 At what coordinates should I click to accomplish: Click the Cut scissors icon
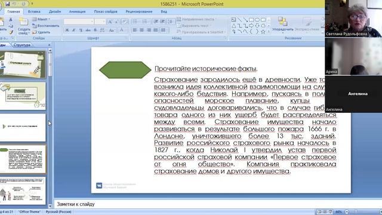[11, 20]
